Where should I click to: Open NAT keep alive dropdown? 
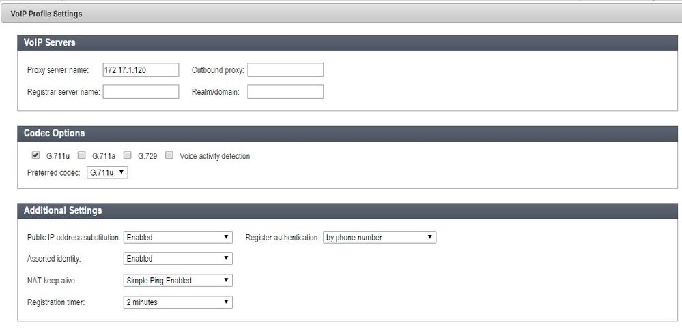(x=177, y=281)
